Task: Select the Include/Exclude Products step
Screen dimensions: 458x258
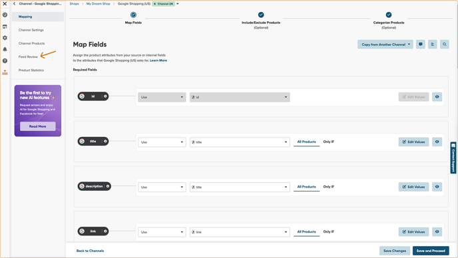Action: (261, 20)
